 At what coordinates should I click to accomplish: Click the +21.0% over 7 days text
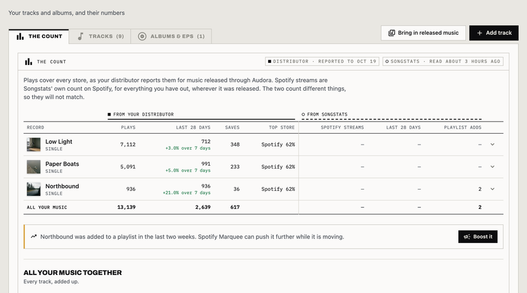[186, 193]
